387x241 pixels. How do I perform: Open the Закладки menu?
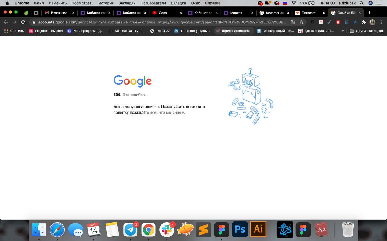point(127,3)
